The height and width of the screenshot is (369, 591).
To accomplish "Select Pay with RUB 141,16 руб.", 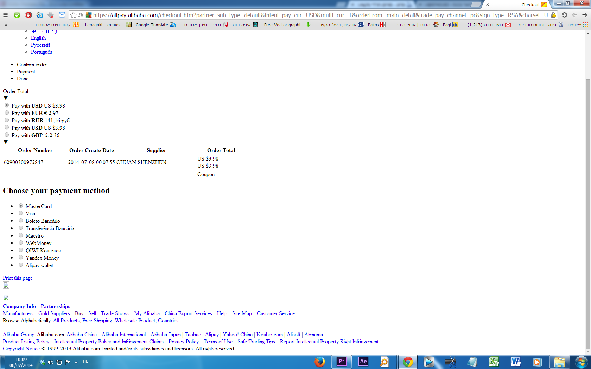I will point(7,120).
